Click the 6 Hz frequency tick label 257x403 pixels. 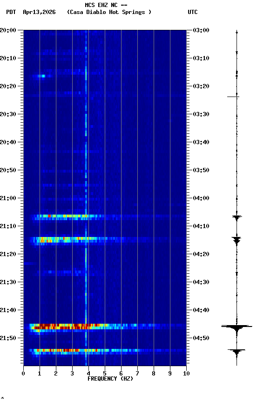[x=121, y=374]
